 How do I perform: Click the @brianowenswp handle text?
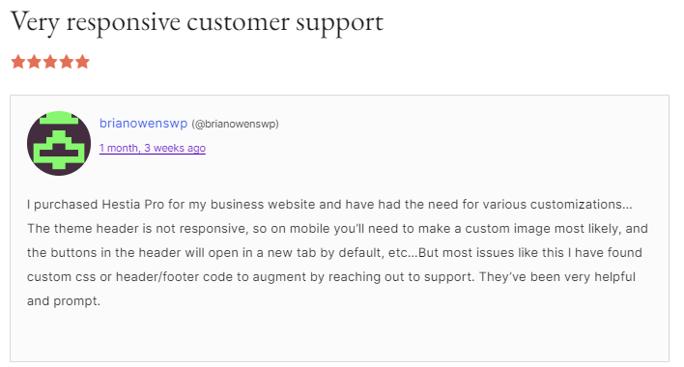(x=235, y=125)
